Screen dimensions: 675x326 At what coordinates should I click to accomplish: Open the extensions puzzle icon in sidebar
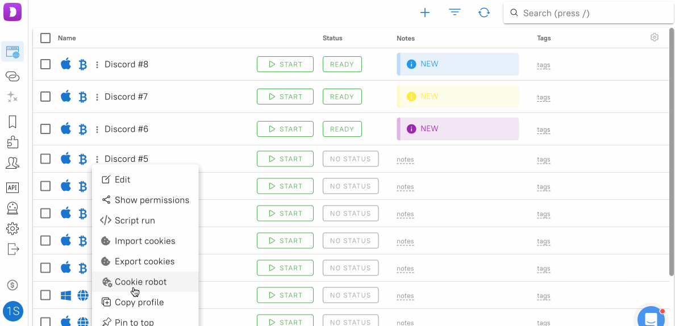pos(13,142)
